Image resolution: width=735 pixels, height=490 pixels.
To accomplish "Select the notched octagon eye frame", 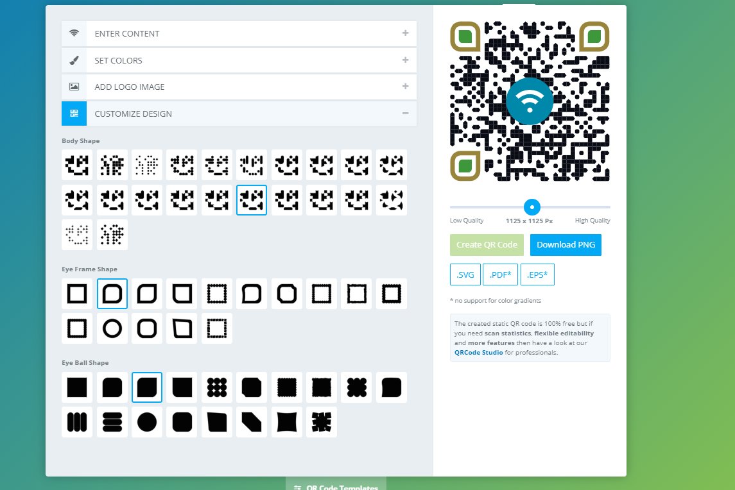I will click(286, 294).
